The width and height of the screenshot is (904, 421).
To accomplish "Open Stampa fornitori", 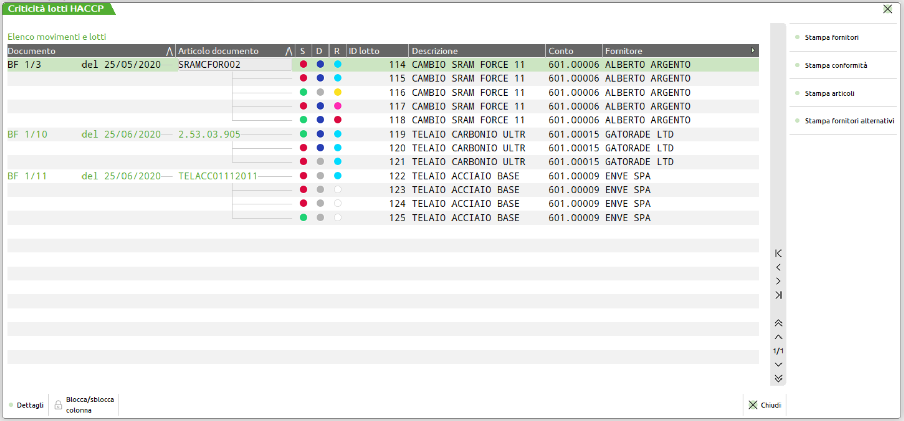I will [832, 37].
